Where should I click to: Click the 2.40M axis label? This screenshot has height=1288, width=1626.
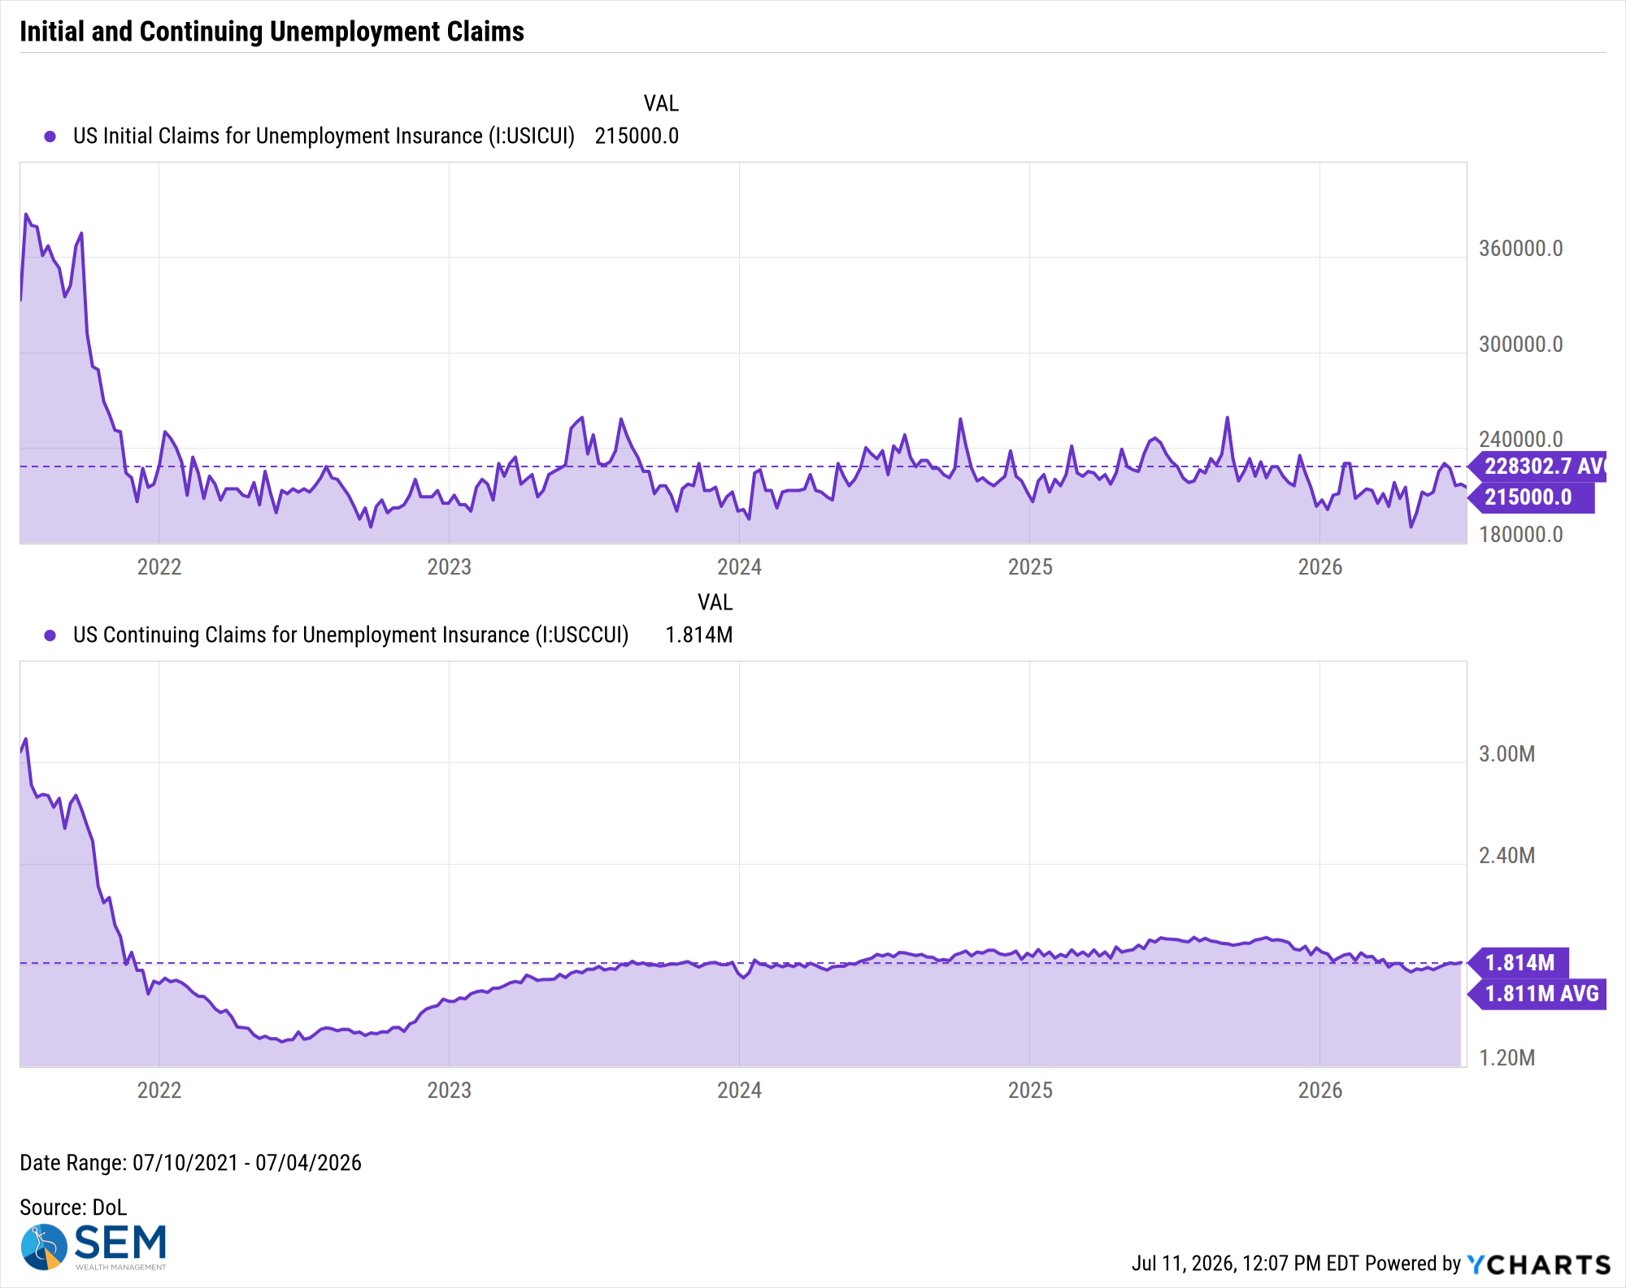[x=1506, y=856]
